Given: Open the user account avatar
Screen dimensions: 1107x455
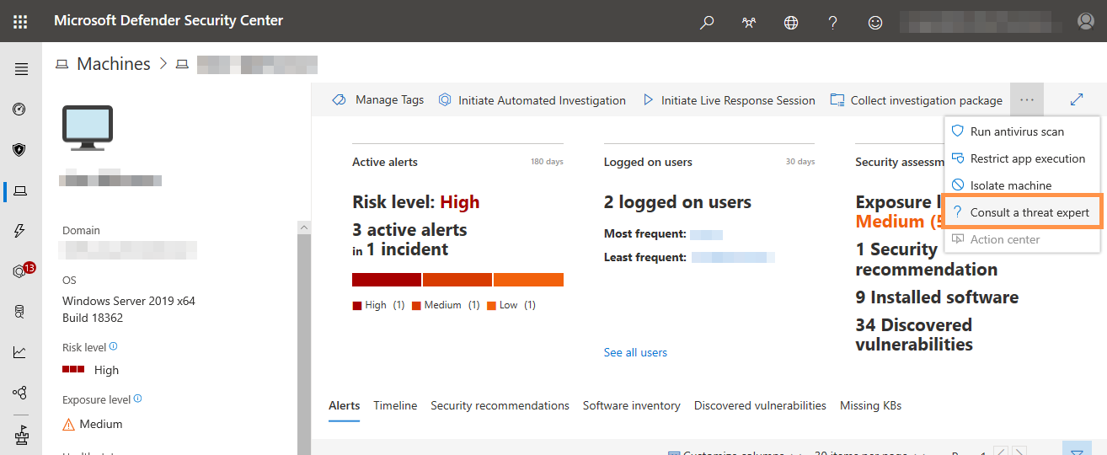Looking at the screenshot, I should (1086, 22).
